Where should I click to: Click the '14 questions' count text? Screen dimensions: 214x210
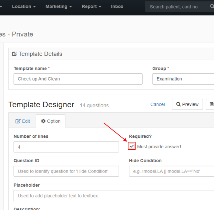[x=94, y=105]
